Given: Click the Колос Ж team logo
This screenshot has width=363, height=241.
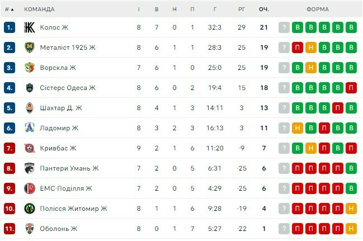Looking at the screenshot, I should click(30, 27).
